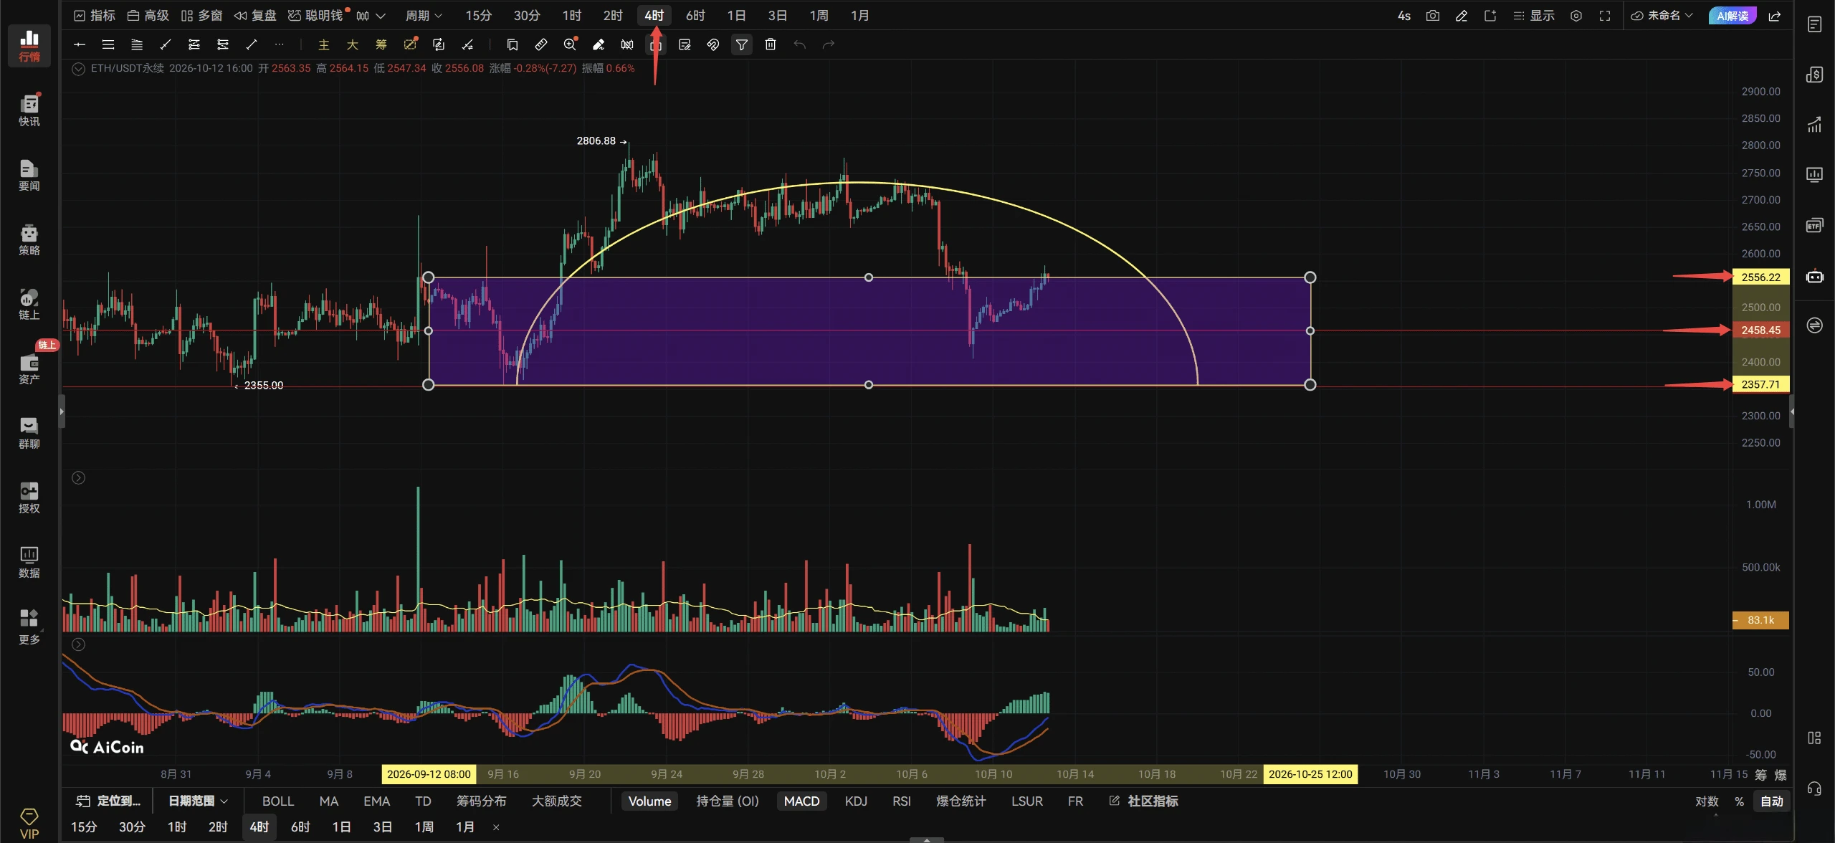Open the VIP diamond icon
The height and width of the screenshot is (843, 1835).
(29, 822)
